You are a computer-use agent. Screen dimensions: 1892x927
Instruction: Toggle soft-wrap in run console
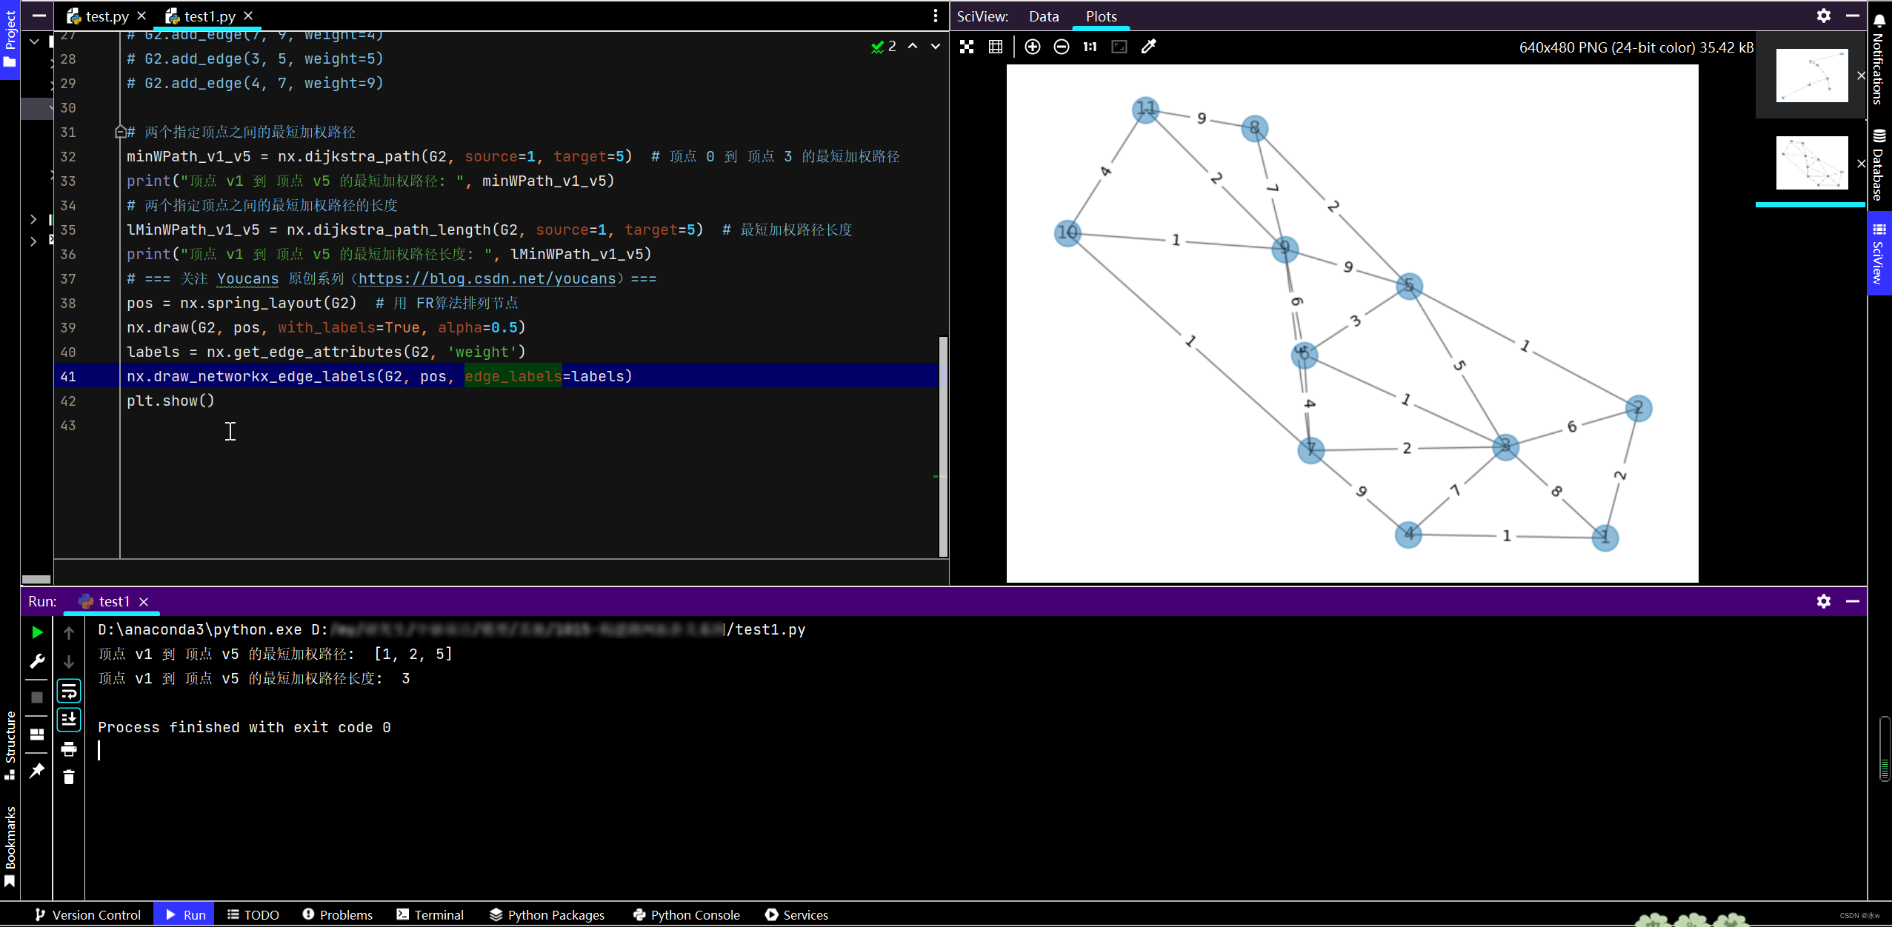69,691
